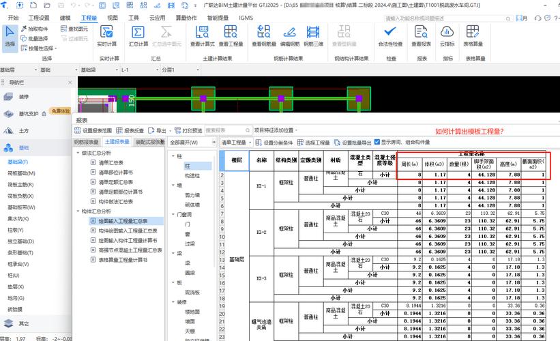Open 查看钢筋量 rebar quantity
This screenshot has height=341, width=560.
click(x=264, y=36)
